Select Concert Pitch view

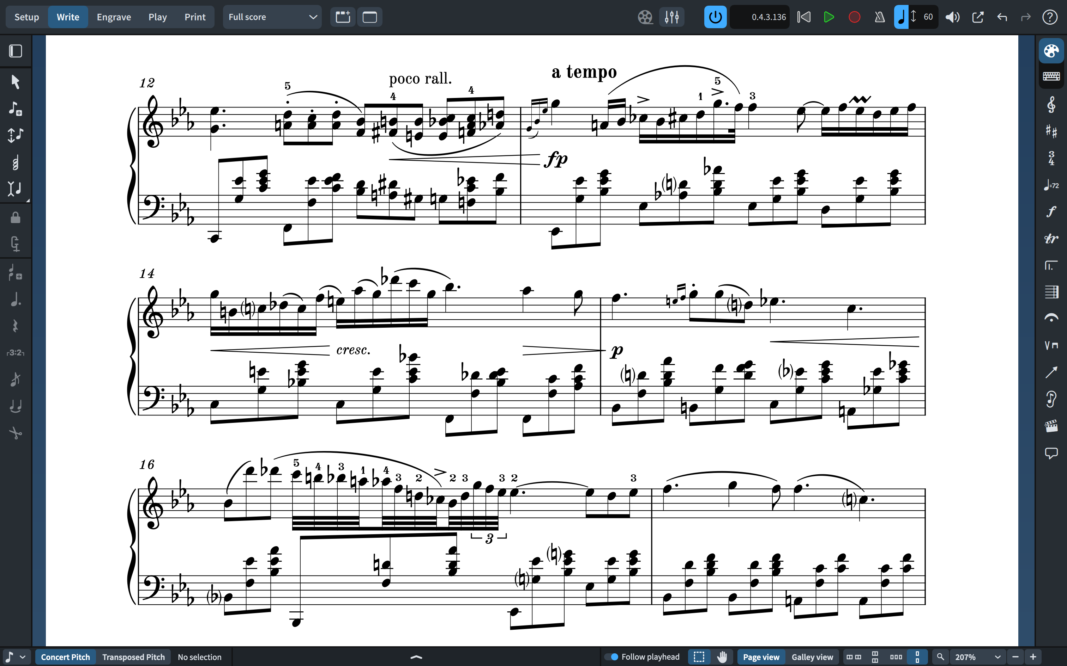[65, 657]
